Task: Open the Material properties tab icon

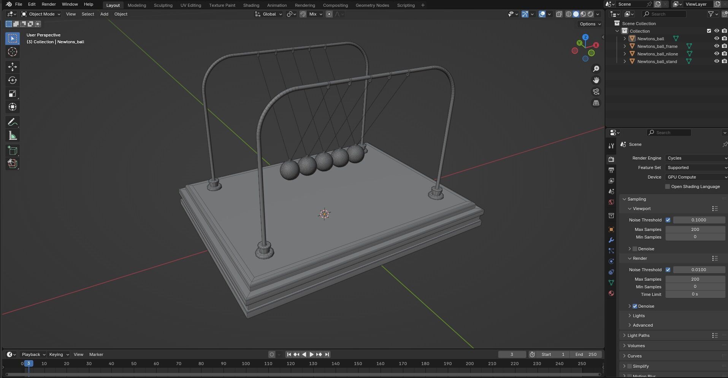Action: coord(611,293)
